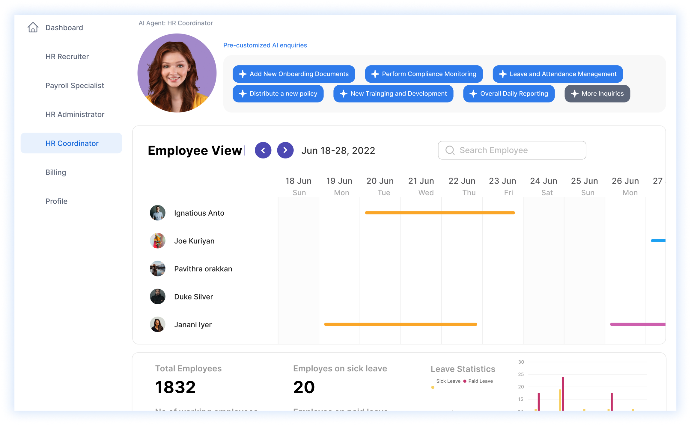Click the previous date range arrow
The width and height of the screenshot is (691, 425).
tap(263, 150)
